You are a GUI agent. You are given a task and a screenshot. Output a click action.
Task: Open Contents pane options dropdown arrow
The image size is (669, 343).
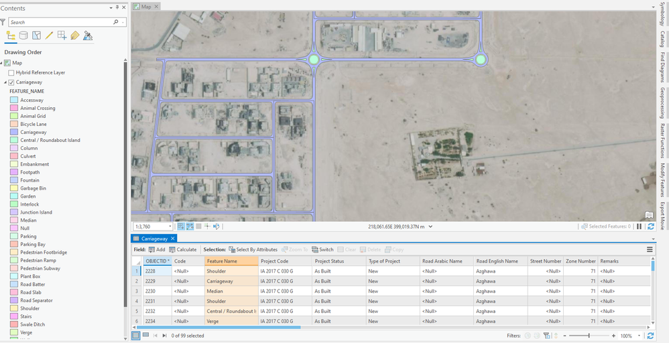[x=111, y=7]
